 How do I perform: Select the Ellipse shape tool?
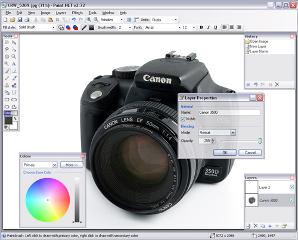pos(7,107)
